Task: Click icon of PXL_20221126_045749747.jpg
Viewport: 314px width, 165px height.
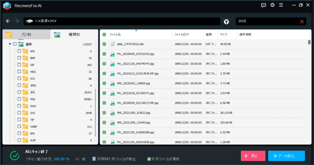Action: click(113, 64)
